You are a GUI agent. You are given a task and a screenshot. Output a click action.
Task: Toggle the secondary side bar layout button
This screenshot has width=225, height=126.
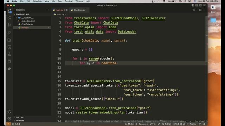(x=200, y=5)
